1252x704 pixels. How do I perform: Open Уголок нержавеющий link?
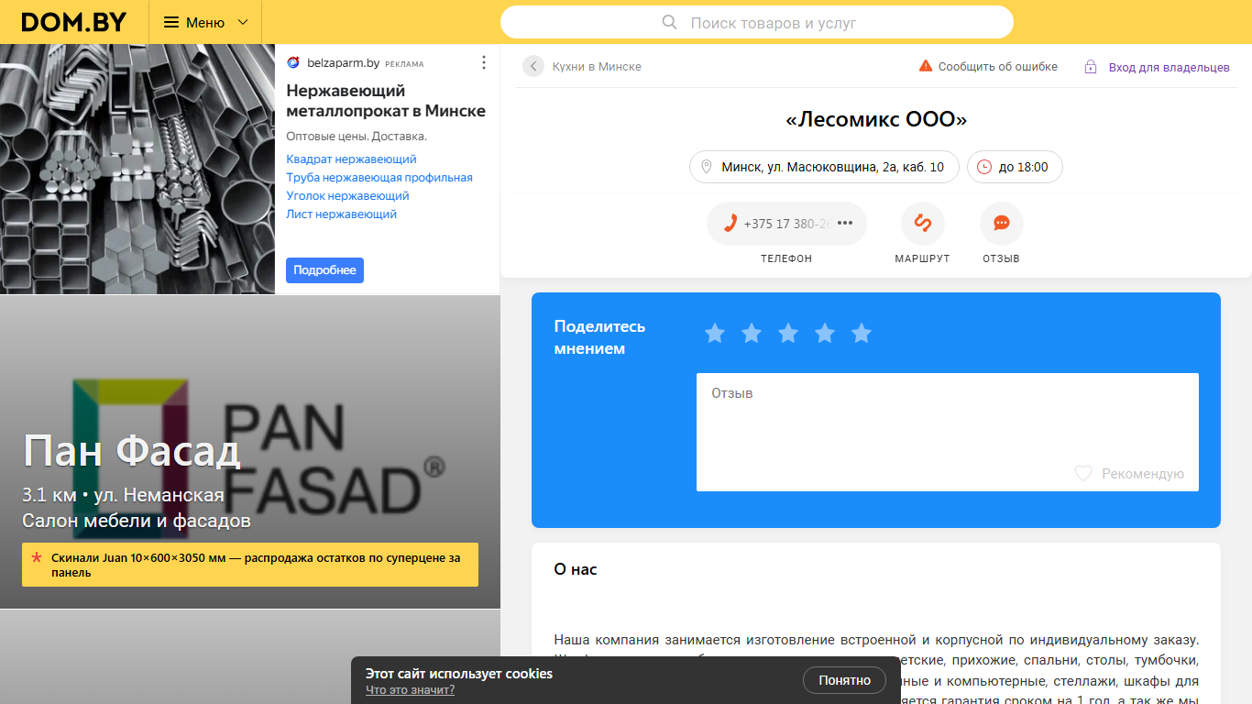coord(347,196)
